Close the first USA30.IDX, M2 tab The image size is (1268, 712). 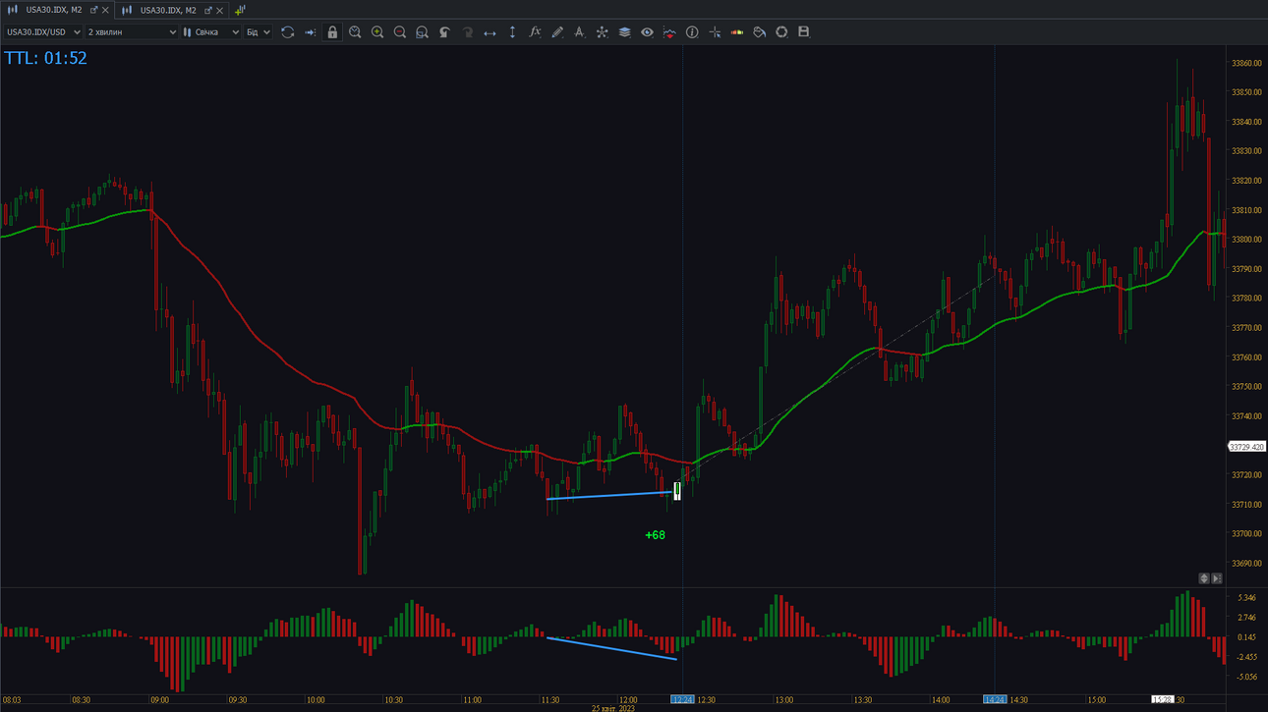[x=105, y=10]
